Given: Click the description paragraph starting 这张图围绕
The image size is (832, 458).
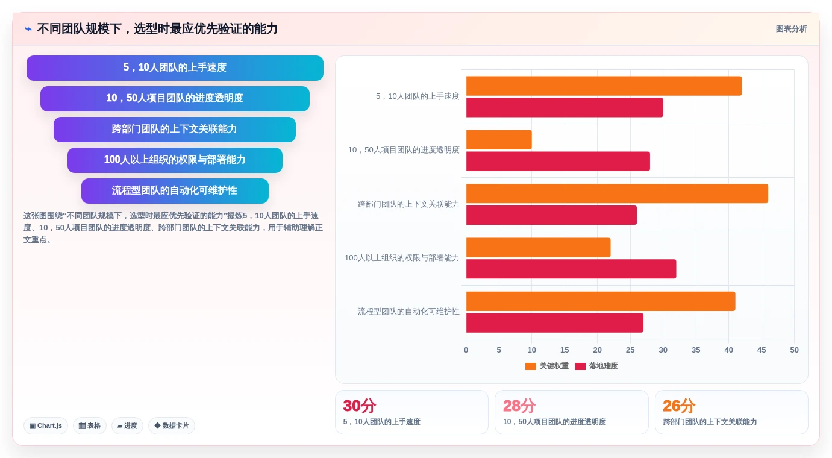Looking at the screenshot, I should point(174,228).
